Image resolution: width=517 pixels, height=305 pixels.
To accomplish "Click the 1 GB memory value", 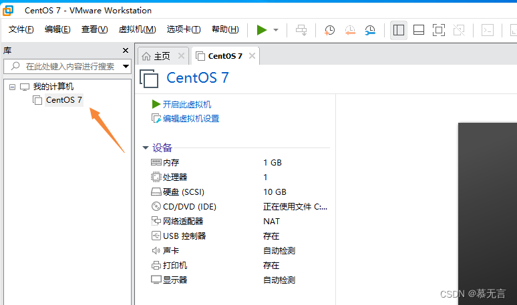I will [x=273, y=163].
